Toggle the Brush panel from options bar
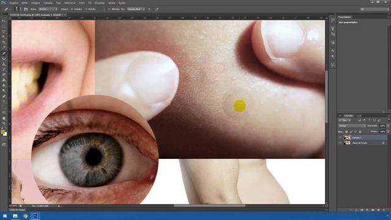Viewport: 391px width, 220px height. pos(26,9)
